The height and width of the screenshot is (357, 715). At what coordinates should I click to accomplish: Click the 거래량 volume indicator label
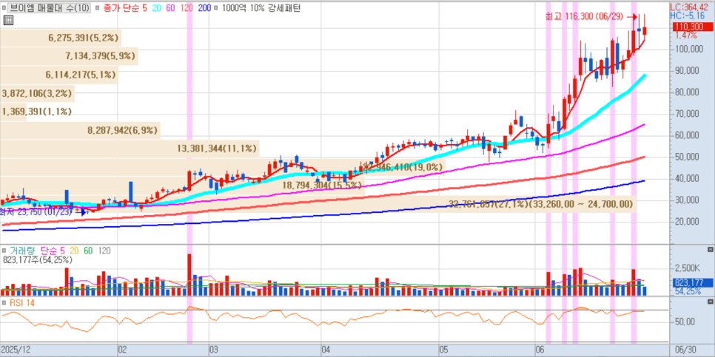tap(23, 251)
